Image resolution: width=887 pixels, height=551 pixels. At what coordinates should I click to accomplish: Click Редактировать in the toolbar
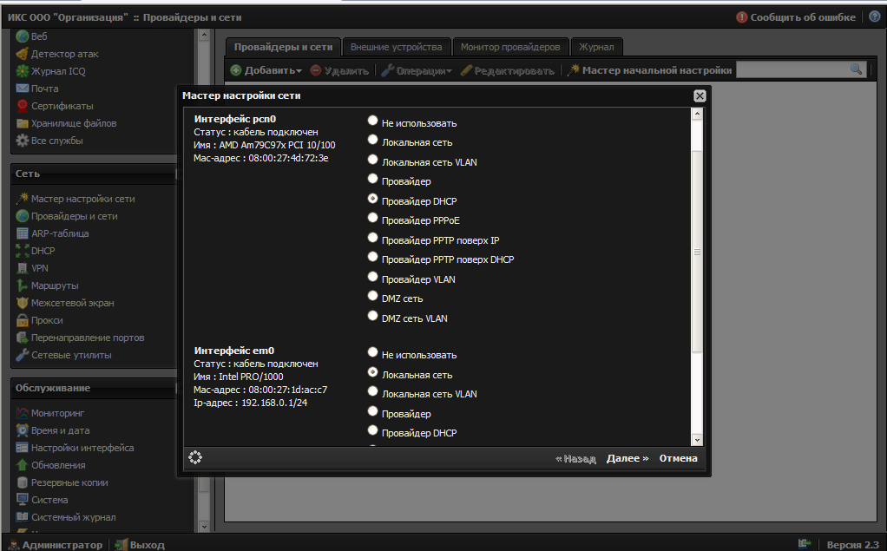(508, 70)
